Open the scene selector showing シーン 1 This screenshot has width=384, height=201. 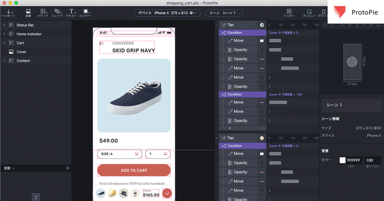click(224, 13)
